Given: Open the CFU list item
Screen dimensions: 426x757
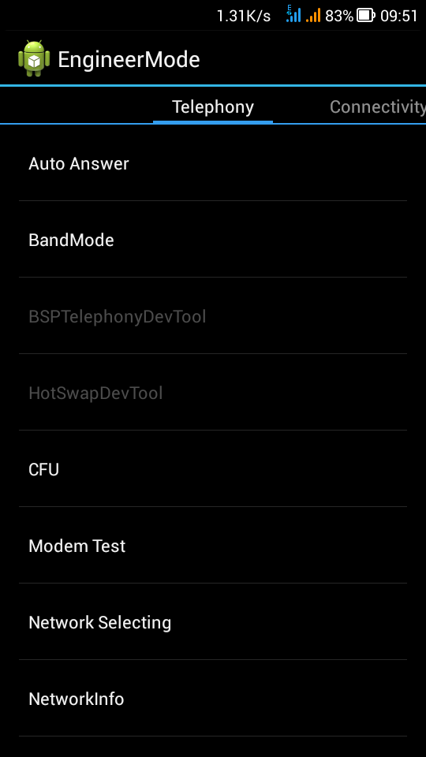Looking at the screenshot, I should pos(213,468).
